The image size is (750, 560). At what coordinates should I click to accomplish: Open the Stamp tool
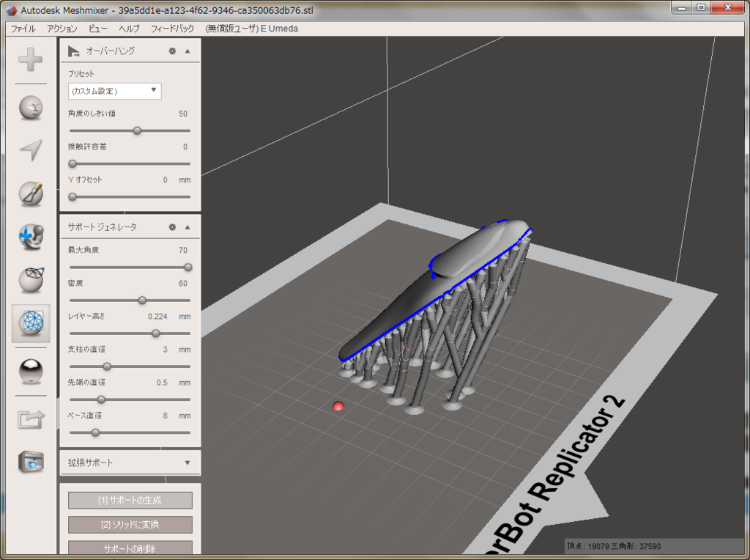[31, 237]
